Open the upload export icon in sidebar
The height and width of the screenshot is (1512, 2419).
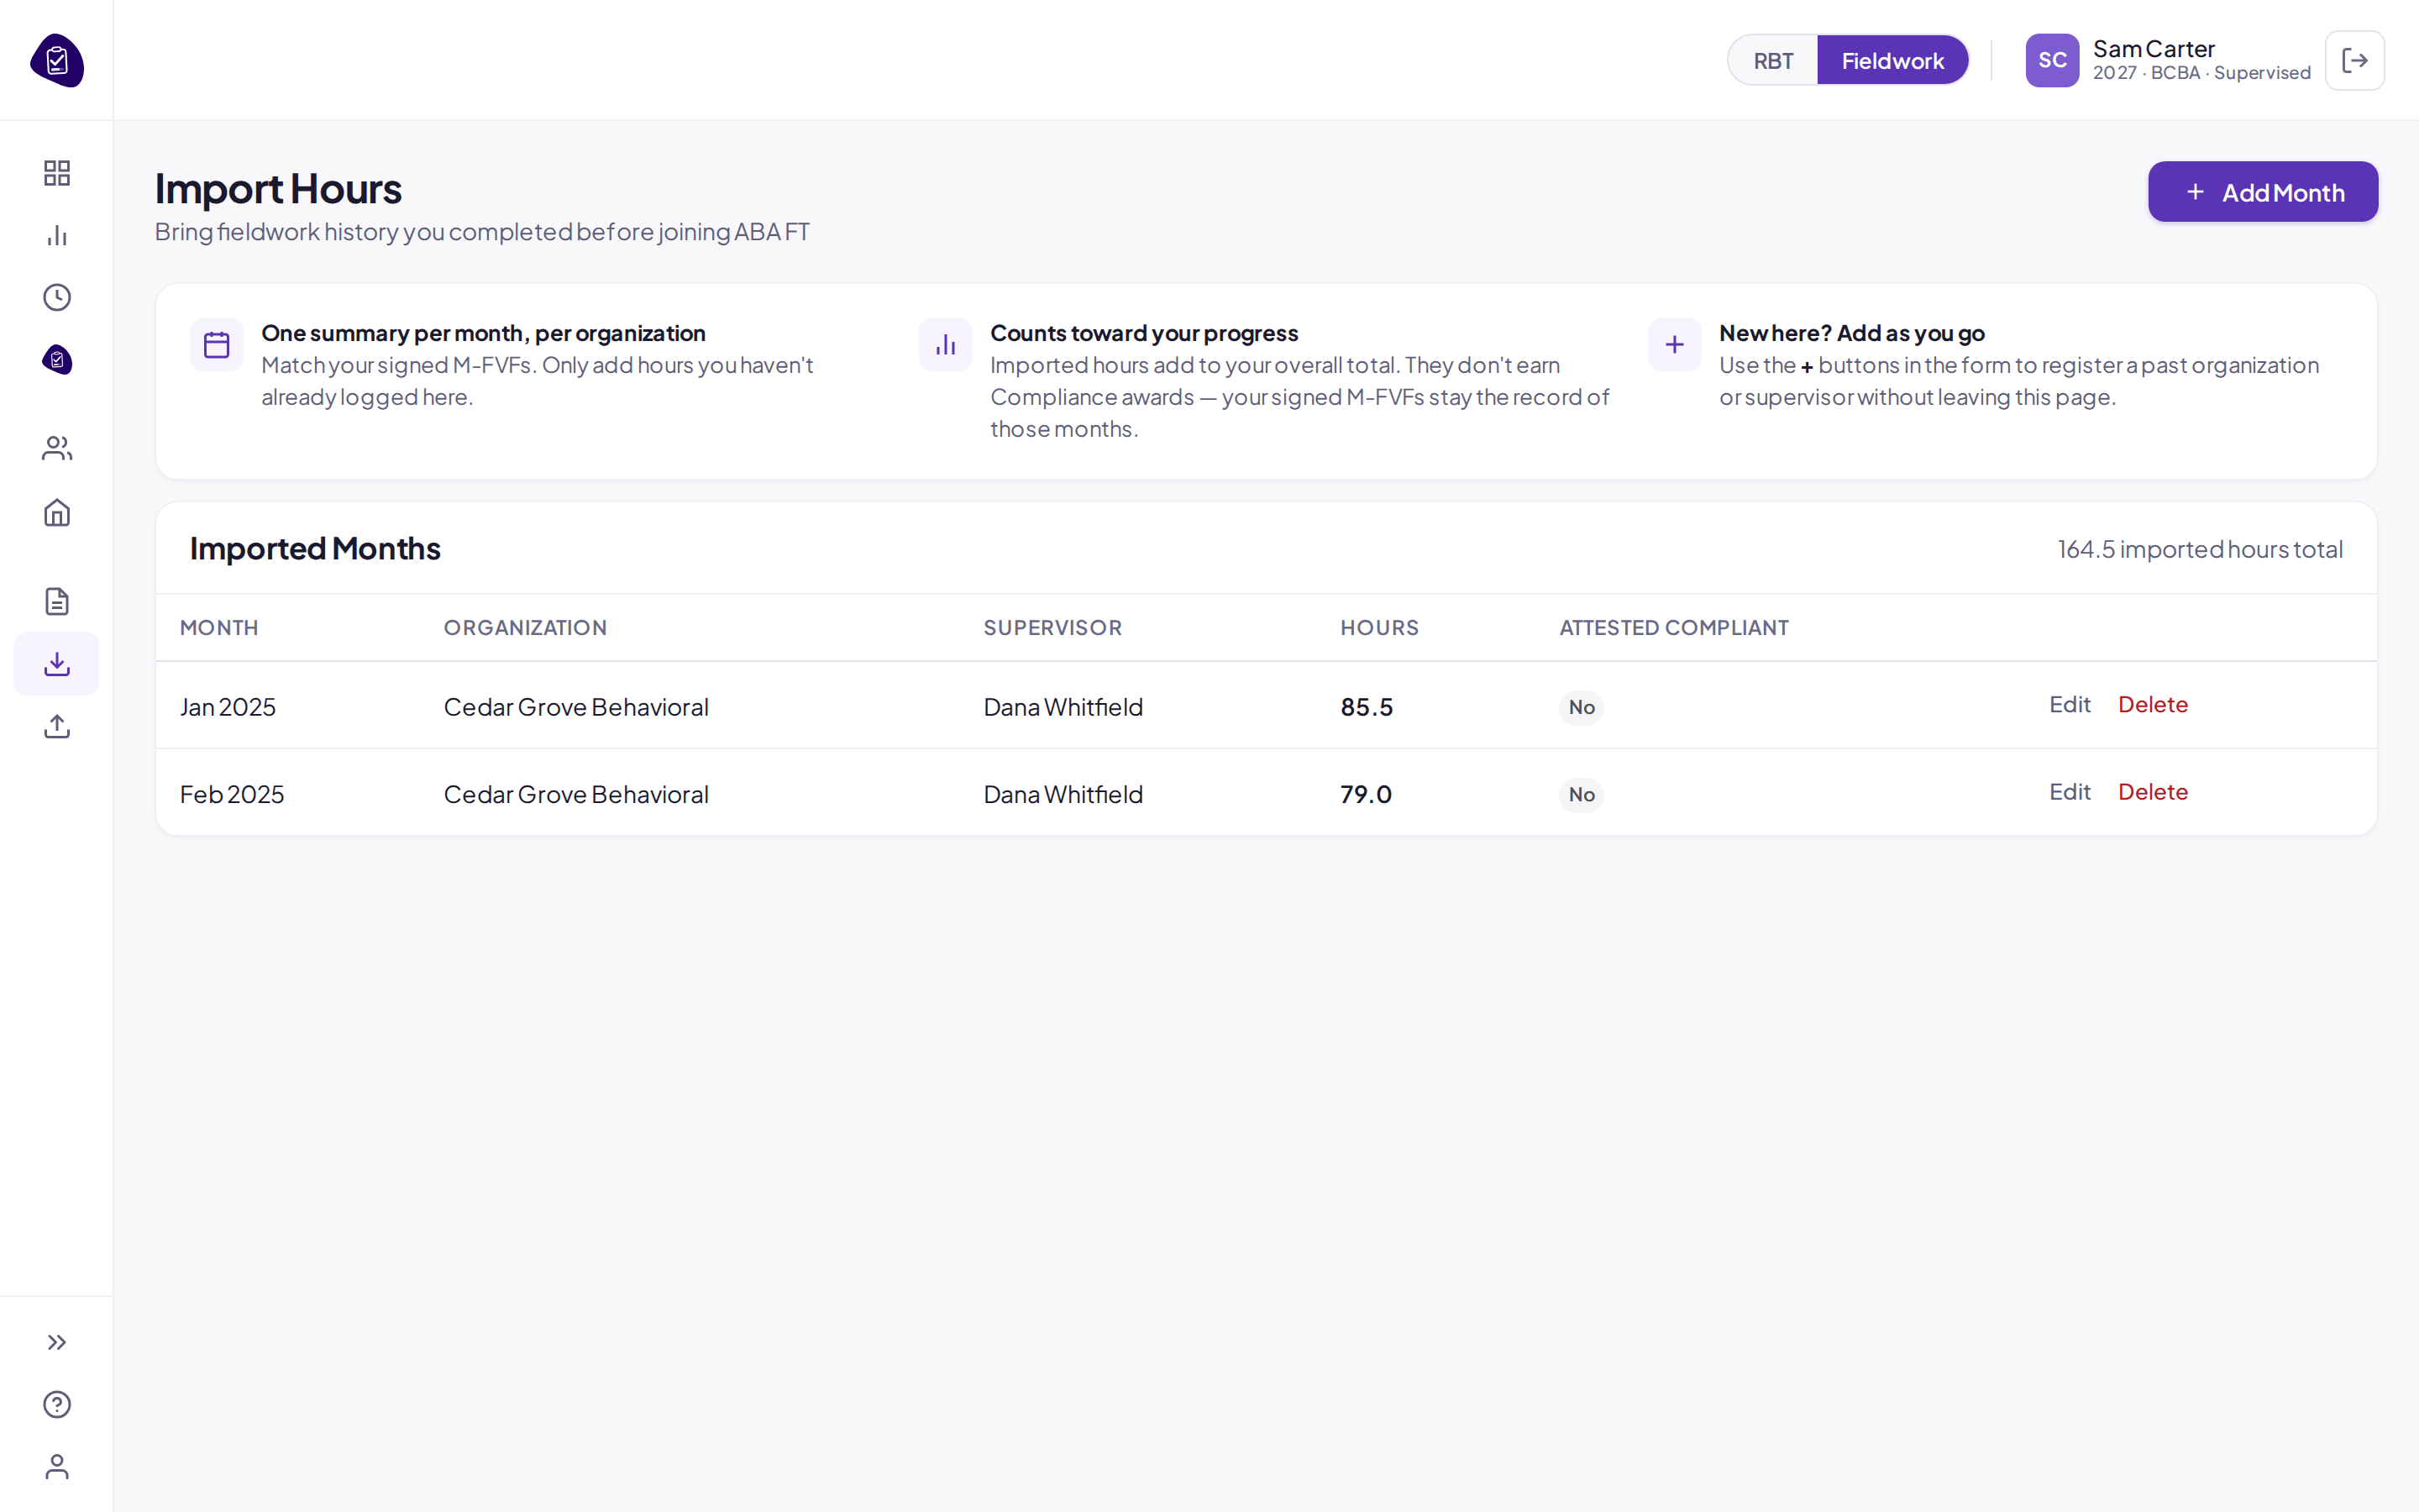(57, 726)
